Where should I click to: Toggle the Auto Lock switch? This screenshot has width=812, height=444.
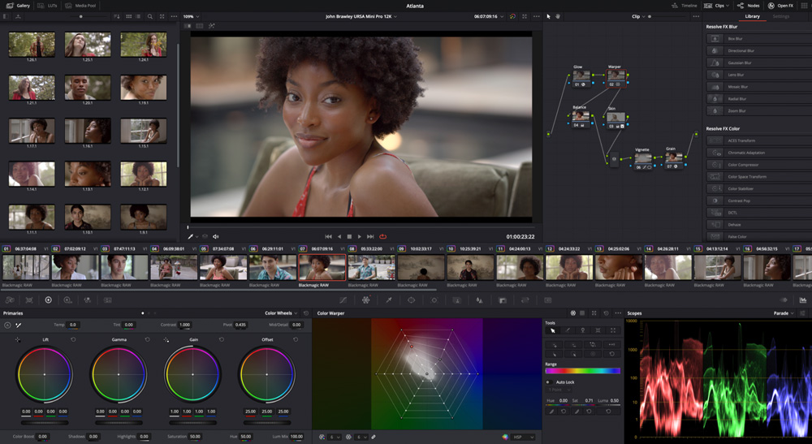click(549, 381)
